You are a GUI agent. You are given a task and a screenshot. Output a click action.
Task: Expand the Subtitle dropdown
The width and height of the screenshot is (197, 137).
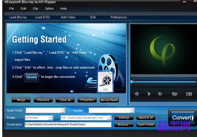click(x=132, y=110)
